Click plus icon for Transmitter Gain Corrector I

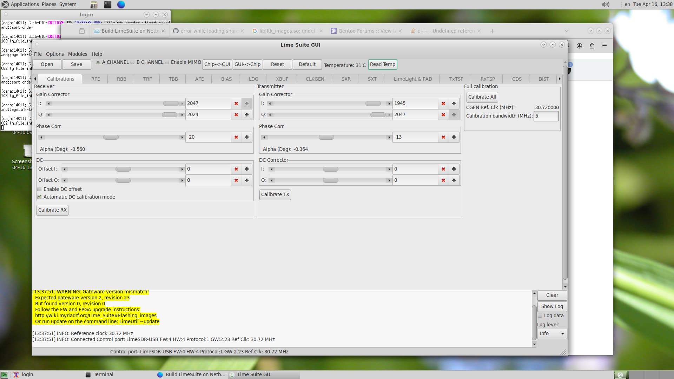[454, 104]
